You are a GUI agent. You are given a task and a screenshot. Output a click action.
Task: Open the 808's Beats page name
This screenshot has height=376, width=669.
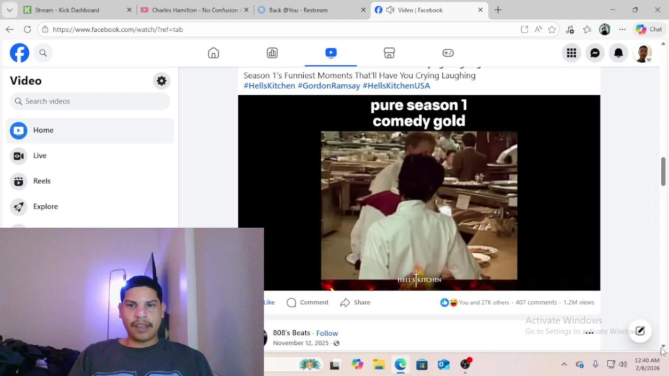click(x=292, y=333)
